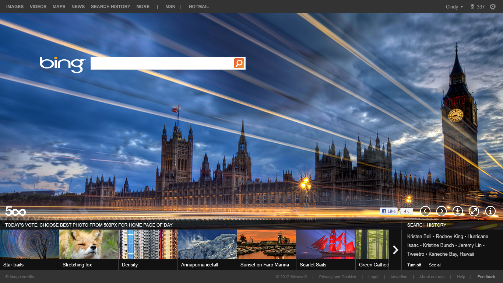Viewport: 503px width, 283px height.
Task: Click the Kristine Bunch history entry
Action: pyautogui.click(x=439, y=245)
